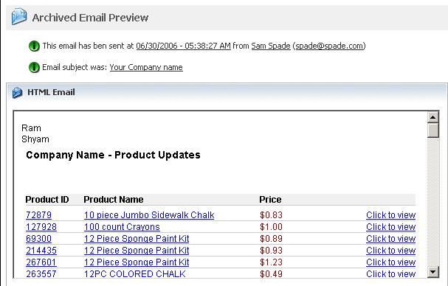Click the scrollbar down arrow

tap(433, 272)
